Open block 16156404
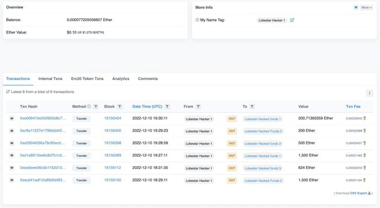This screenshot has height=208, width=380. click(113, 118)
